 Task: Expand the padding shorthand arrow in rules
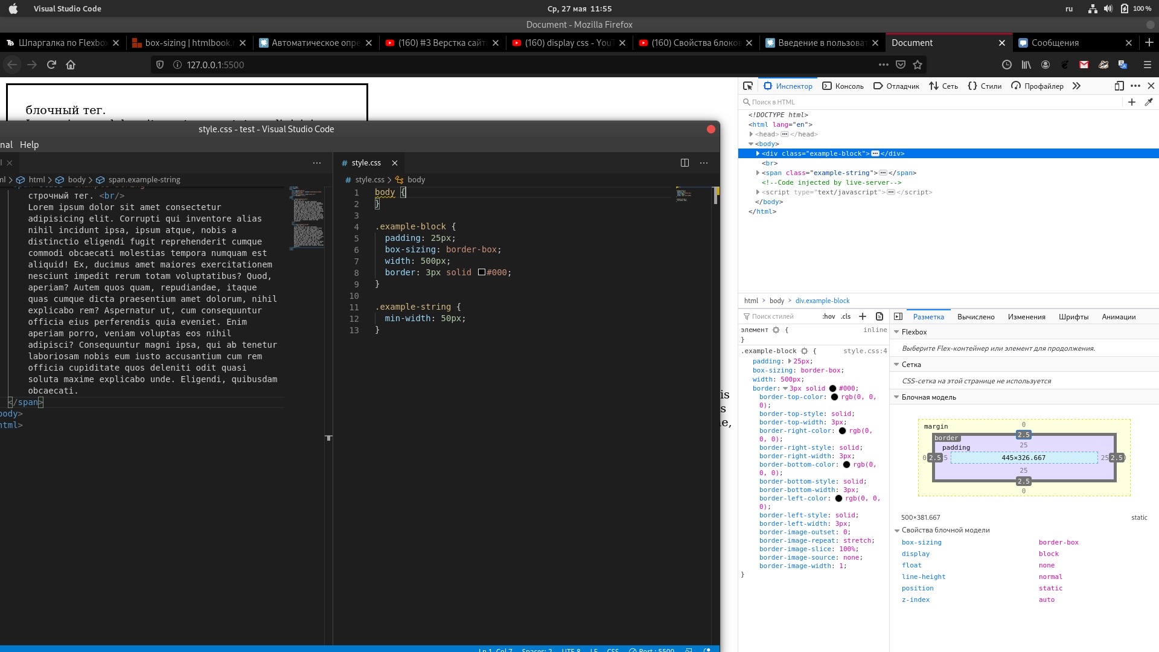pos(790,361)
